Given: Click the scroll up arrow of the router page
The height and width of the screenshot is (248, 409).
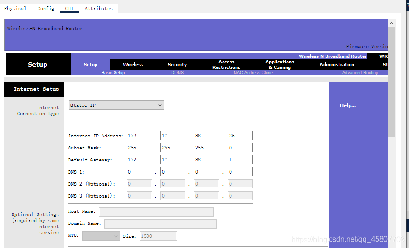Looking at the screenshot, I should [391, 23].
